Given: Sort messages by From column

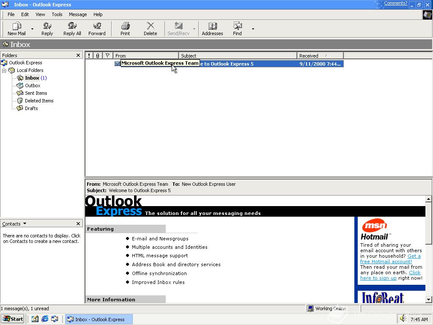Looking at the screenshot, I should tap(146, 55).
